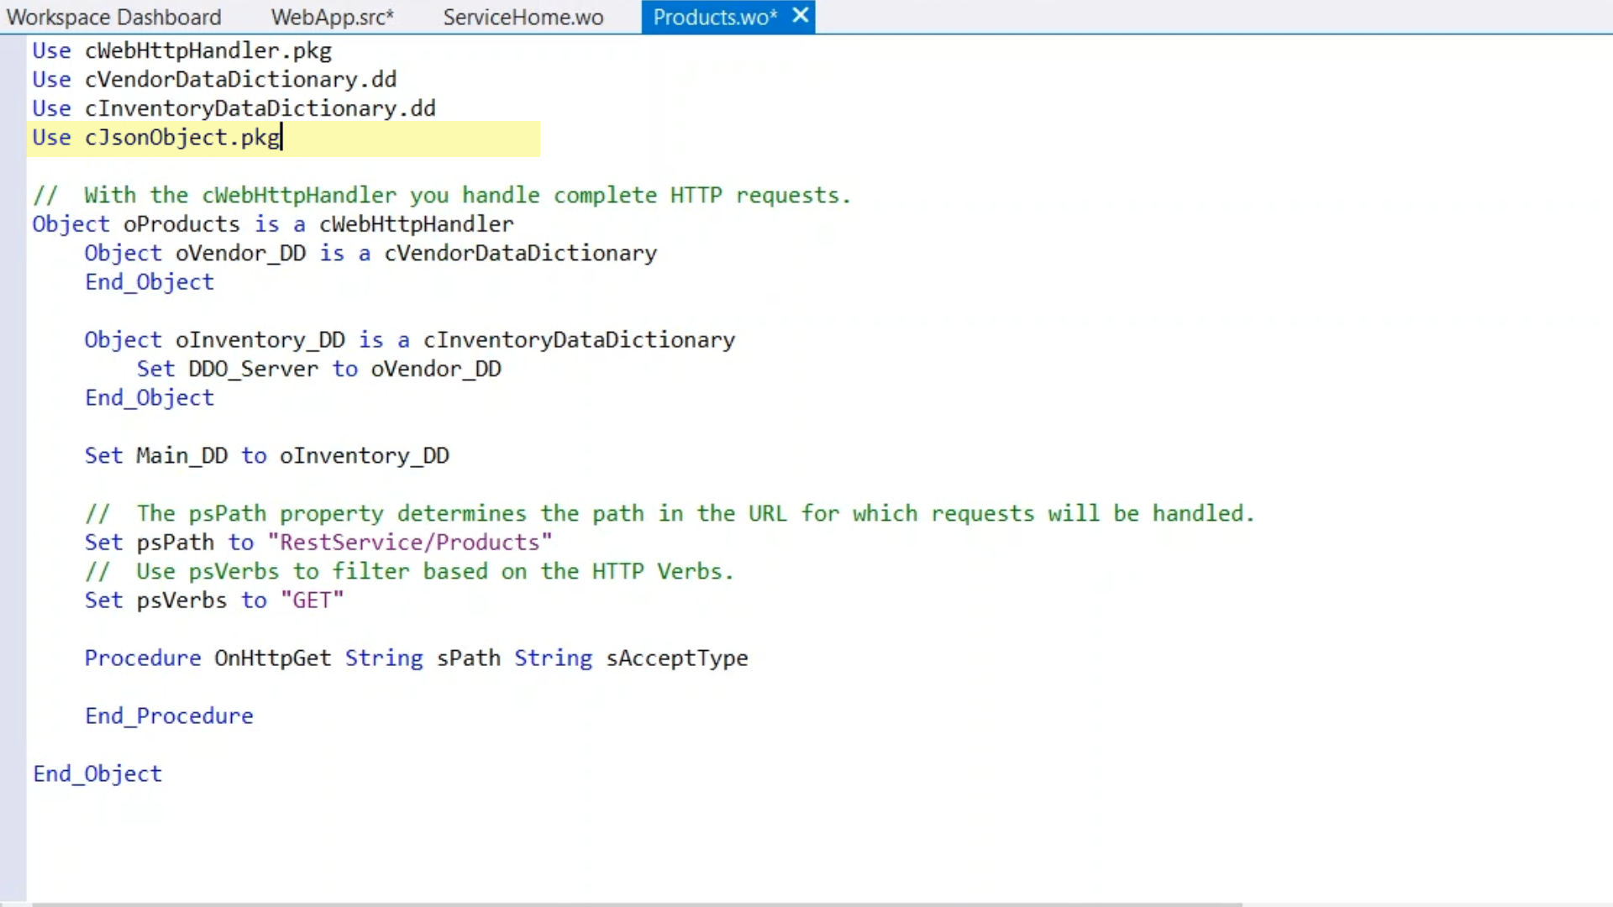1613x907 pixels.
Task: Open the WebApp.src tab
Action: coord(332,17)
